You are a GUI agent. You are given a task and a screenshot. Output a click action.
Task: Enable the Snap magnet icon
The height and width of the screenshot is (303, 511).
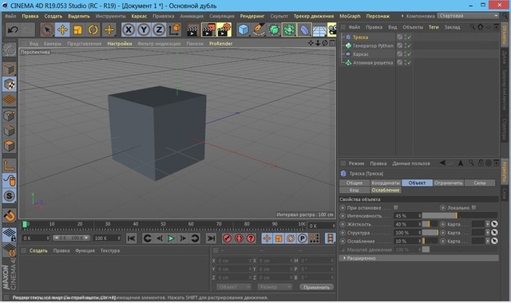[10, 215]
